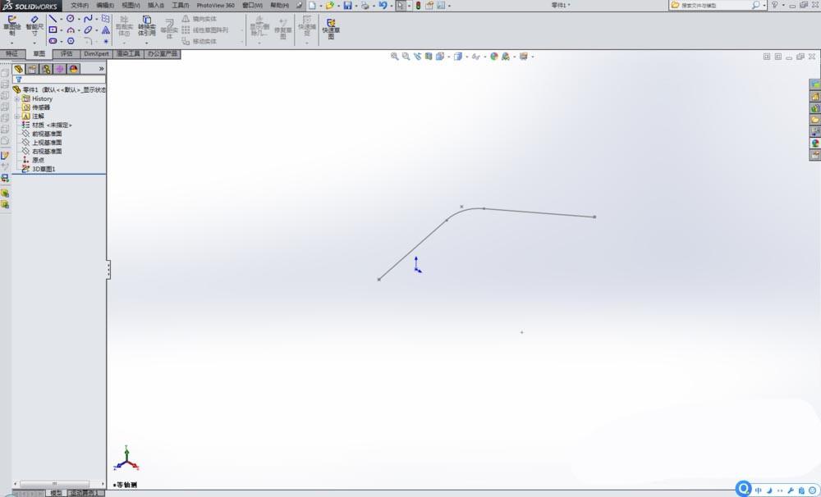Expand the History tree node
Screen dimensions: 821x497
coord(18,98)
